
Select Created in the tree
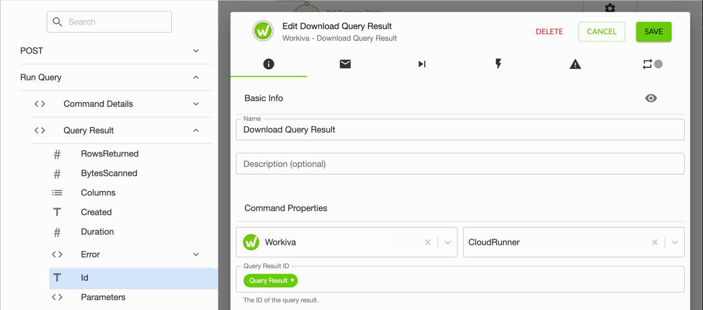[96, 212]
